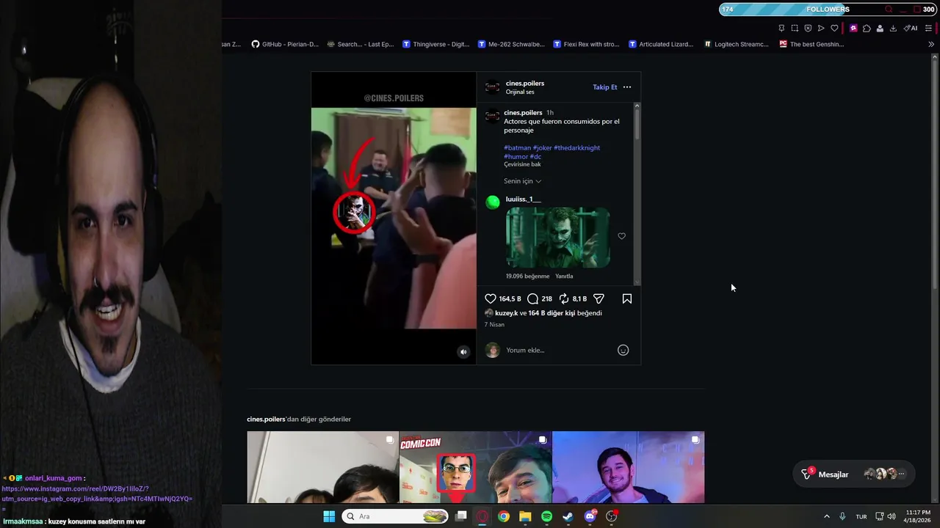The height and width of the screenshot is (528, 940).
Task: Open the volume speaker tray icon
Action: [x=892, y=516]
